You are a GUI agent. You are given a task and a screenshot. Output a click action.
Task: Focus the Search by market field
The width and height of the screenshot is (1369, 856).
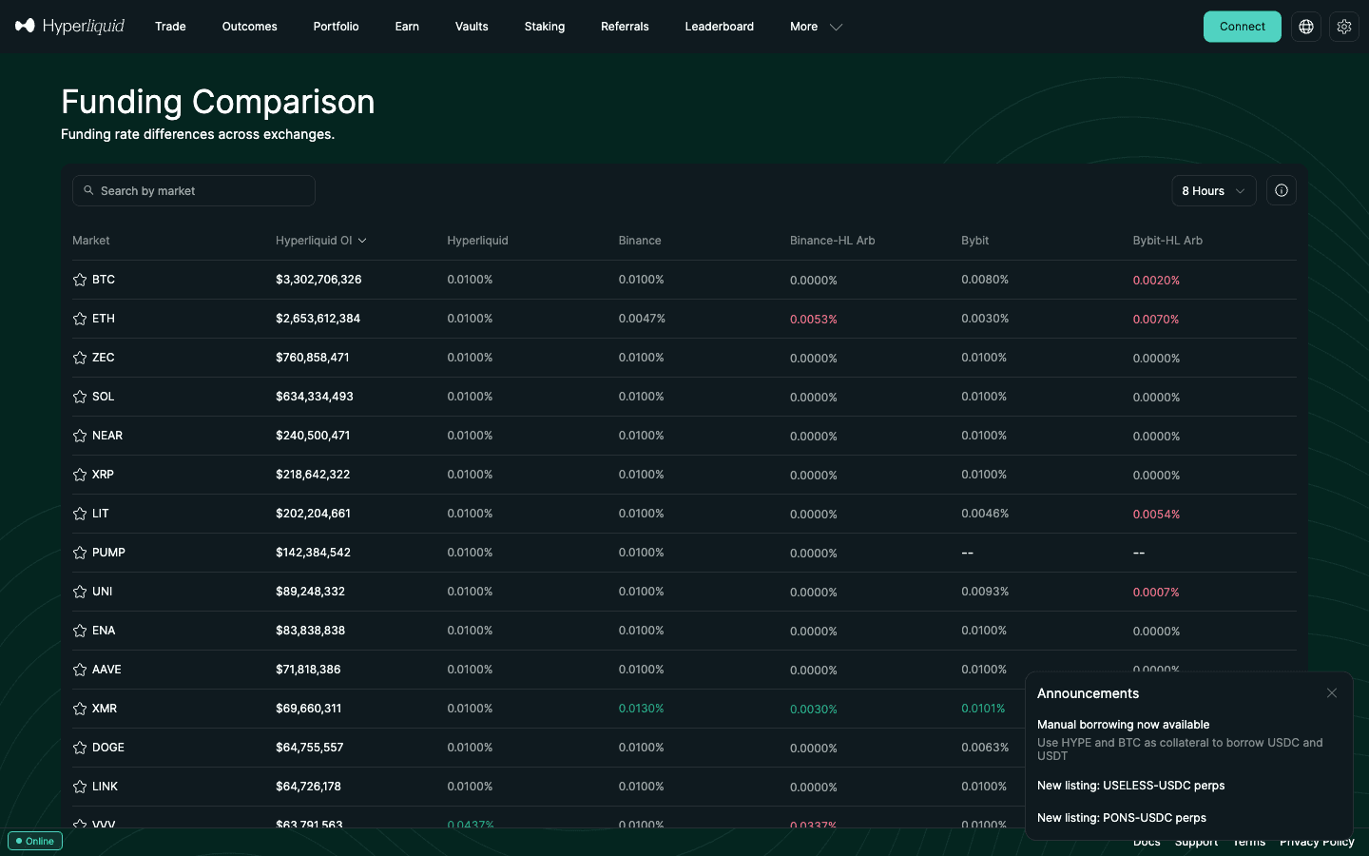194,190
